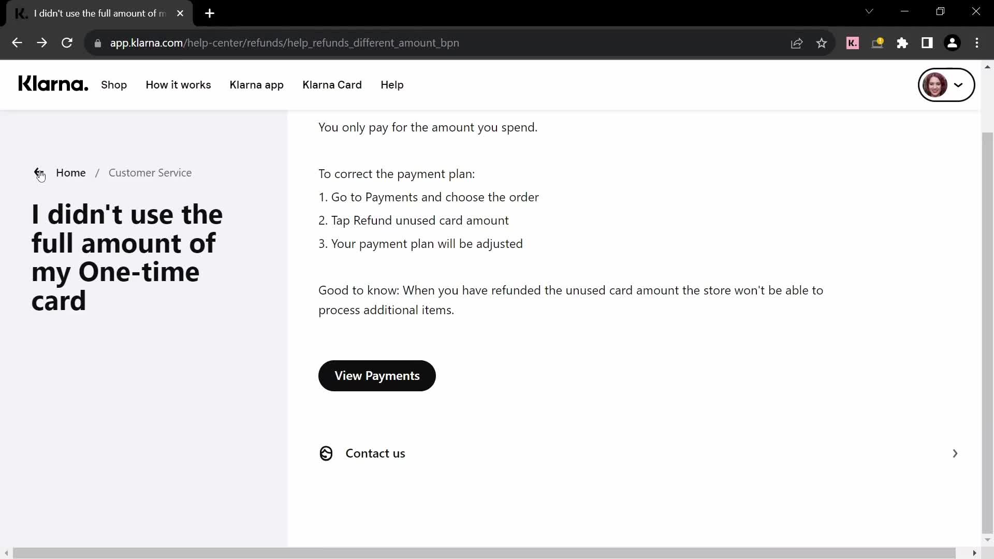Click the vertical scrollbar thumb
This screenshot has height=559, width=994.
point(987,332)
